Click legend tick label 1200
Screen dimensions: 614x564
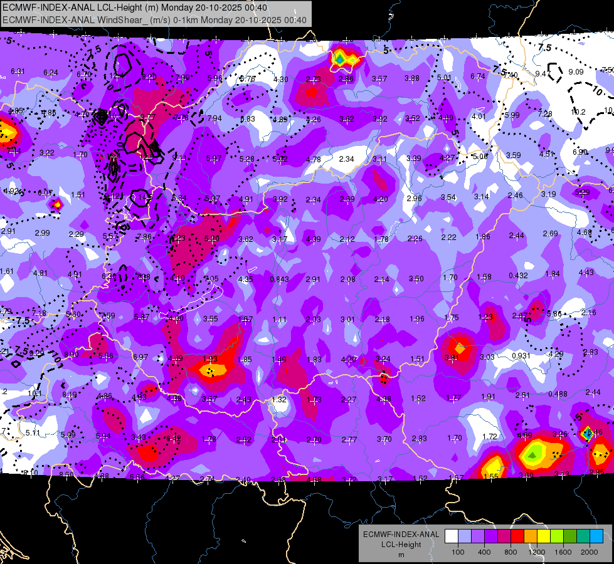(x=537, y=552)
